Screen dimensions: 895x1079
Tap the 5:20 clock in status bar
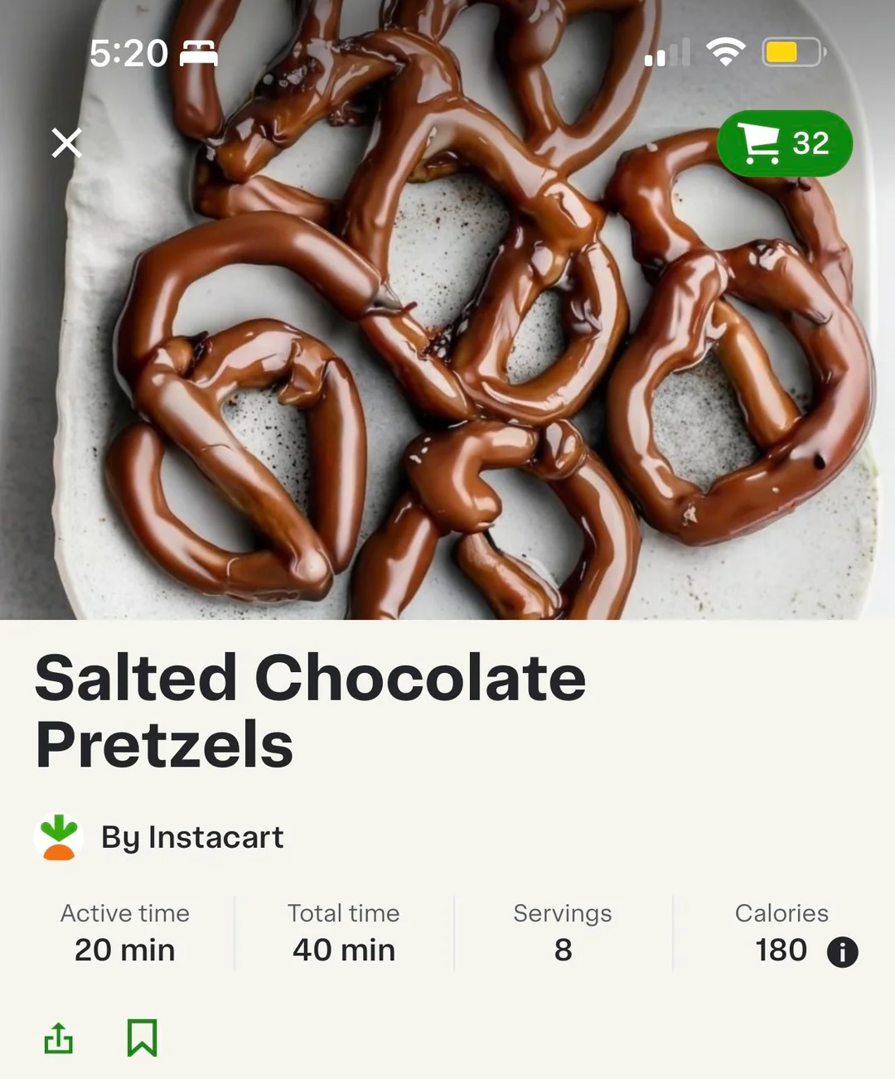coord(128,53)
